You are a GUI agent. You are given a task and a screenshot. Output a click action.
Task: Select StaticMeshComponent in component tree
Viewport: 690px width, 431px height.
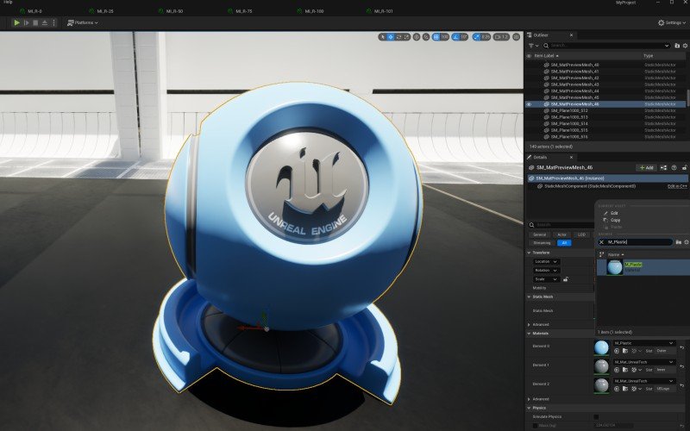point(590,186)
